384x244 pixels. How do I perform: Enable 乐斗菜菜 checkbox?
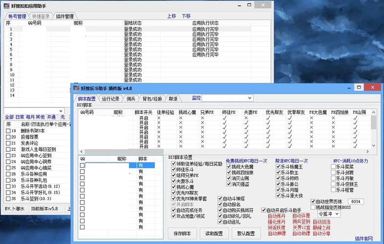(333, 166)
